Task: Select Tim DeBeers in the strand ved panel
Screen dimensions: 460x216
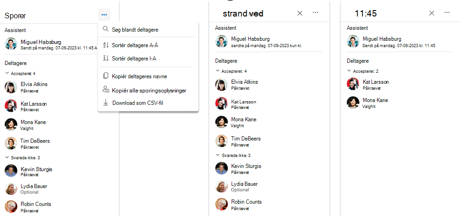Action: click(245, 141)
